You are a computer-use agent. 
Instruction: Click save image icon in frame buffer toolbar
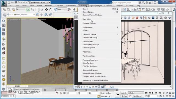(125, 18)
